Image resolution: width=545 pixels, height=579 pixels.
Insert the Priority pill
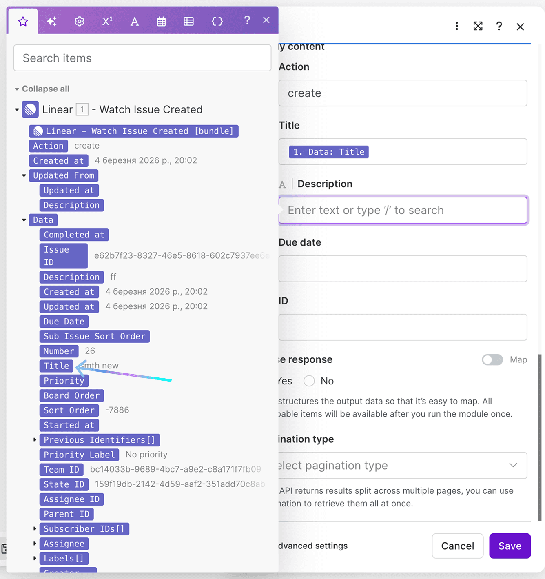point(64,381)
